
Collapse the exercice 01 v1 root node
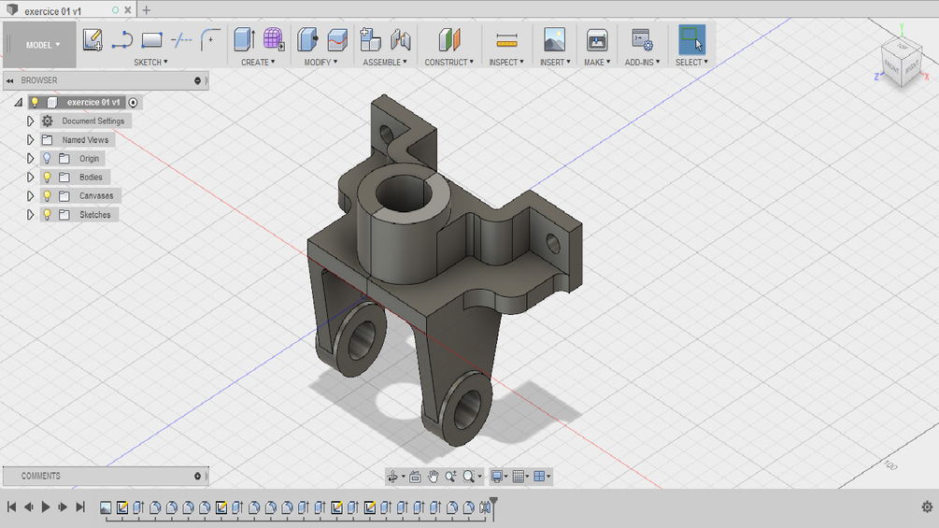coord(19,103)
